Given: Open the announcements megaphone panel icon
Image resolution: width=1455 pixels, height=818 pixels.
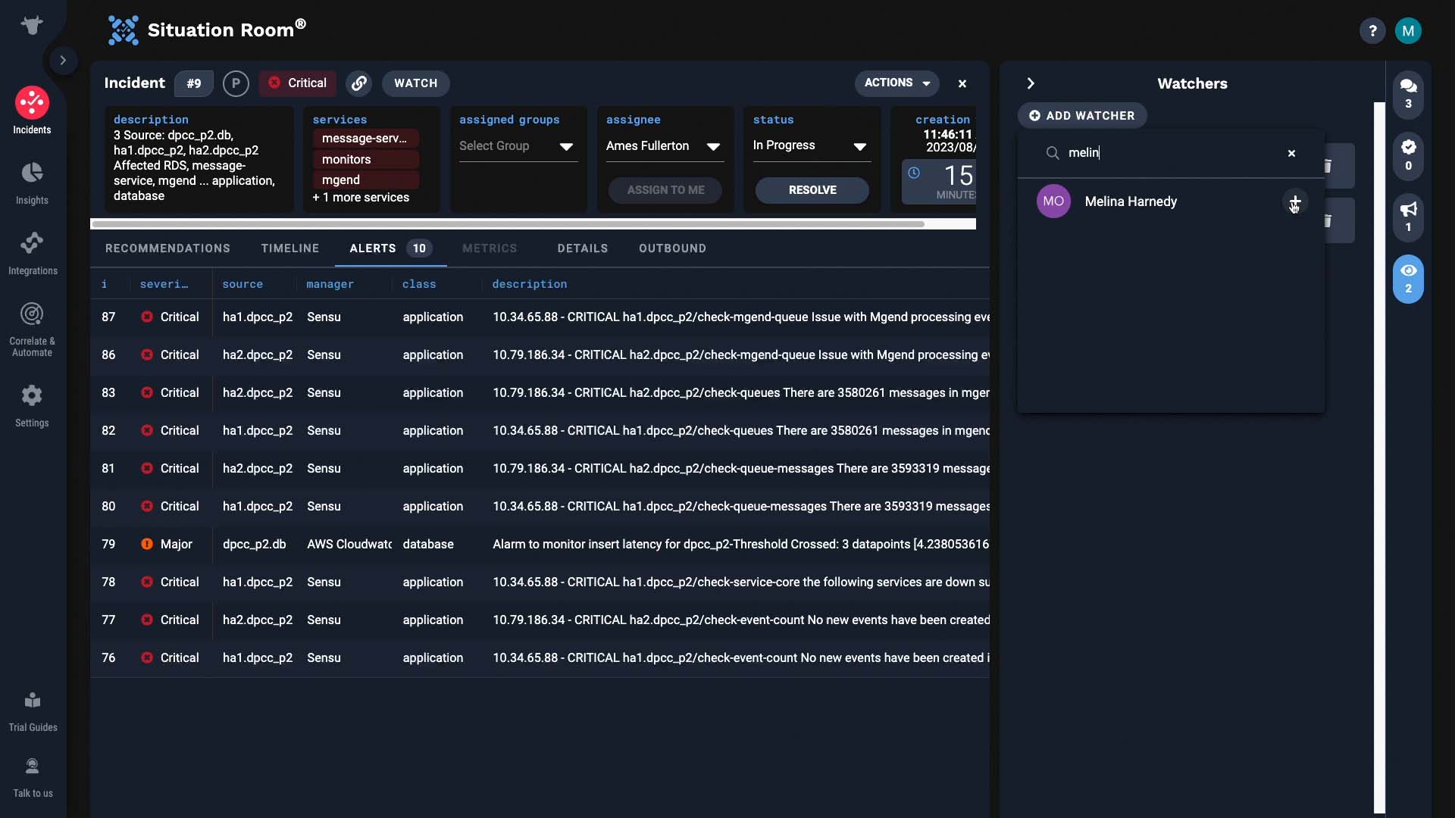Looking at the screenshot, I should point(1408,217).
